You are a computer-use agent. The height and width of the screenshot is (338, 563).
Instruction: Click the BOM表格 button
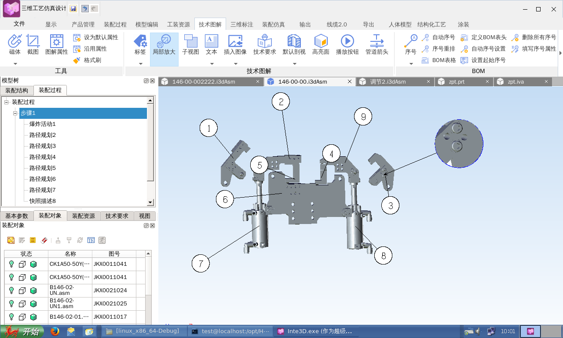tap(439, 60)
